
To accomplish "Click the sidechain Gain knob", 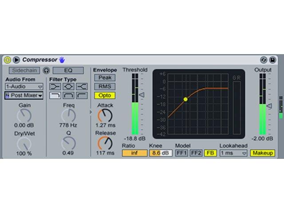I will [24, 115].
